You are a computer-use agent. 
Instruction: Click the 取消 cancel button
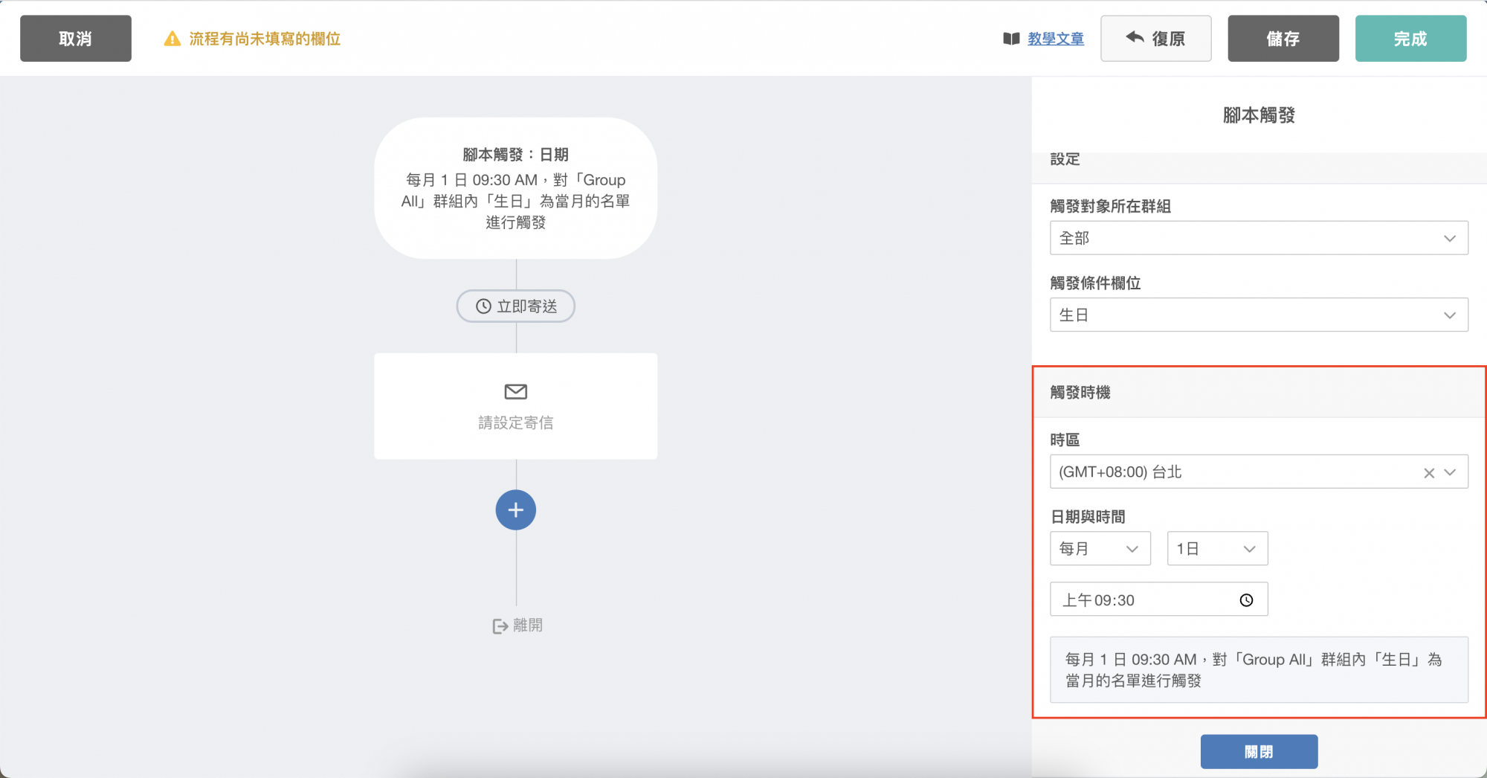(76, 39)
